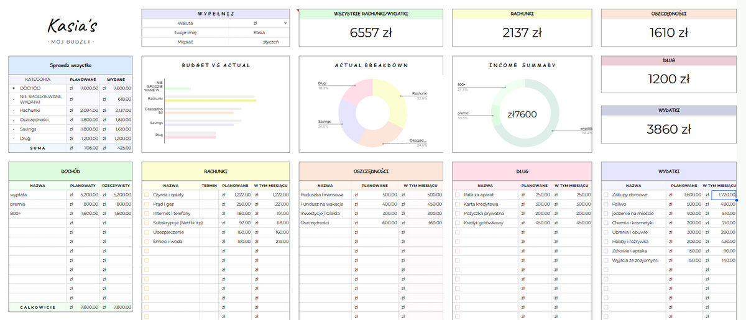Select the CAŁKOWICIE total row label

(x=38, y=307)
